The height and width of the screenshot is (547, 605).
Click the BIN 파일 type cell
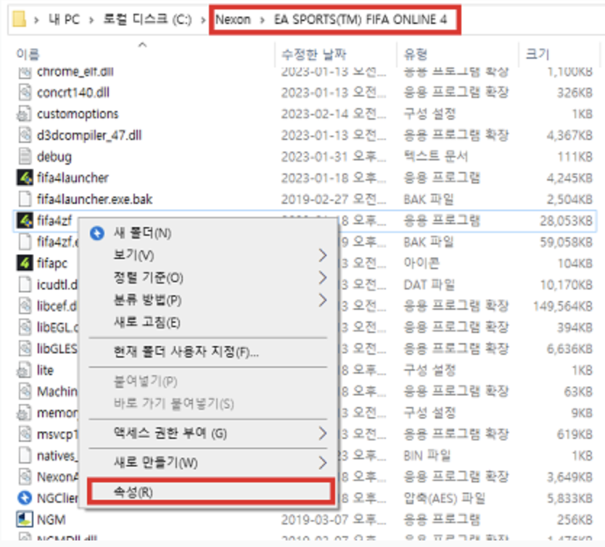point(427,456)
